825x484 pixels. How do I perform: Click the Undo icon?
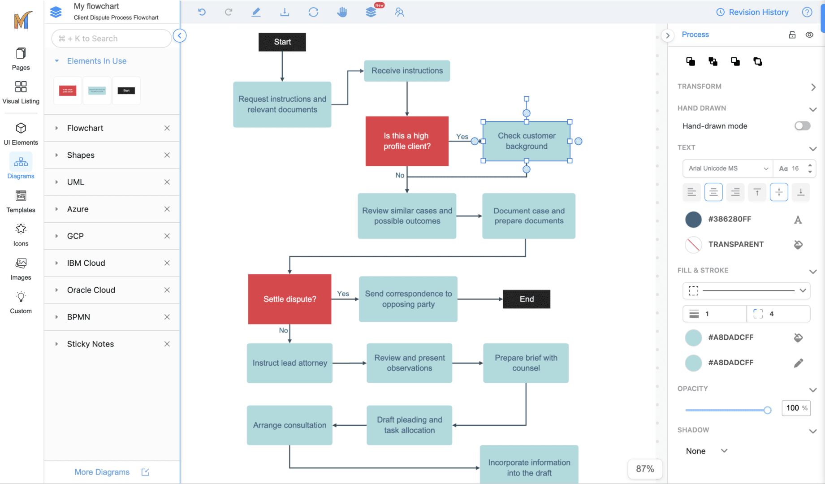[202, 12]
